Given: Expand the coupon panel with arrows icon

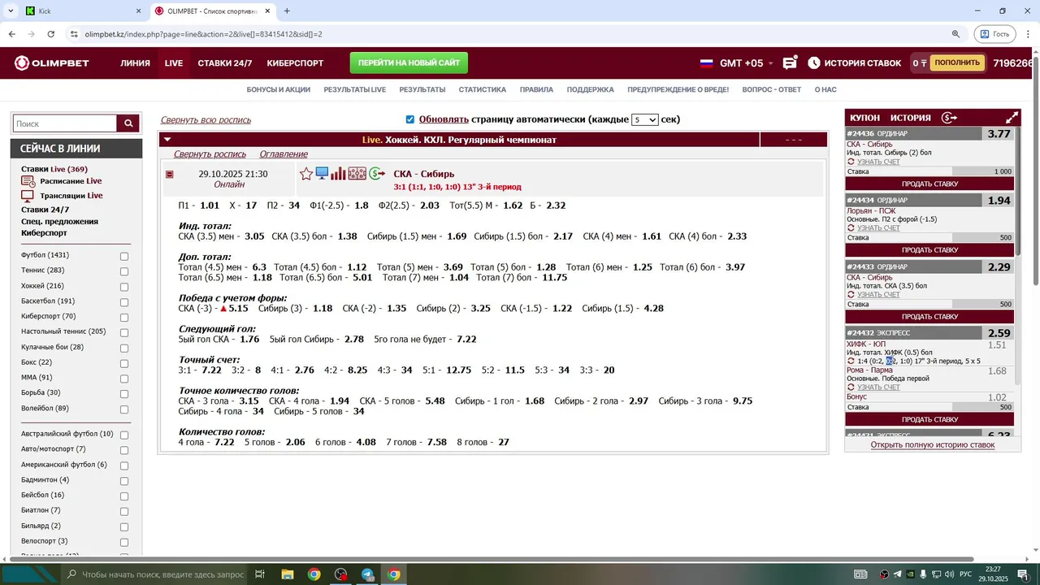Looking at the screenshot, I should (x=1012, y=118).
